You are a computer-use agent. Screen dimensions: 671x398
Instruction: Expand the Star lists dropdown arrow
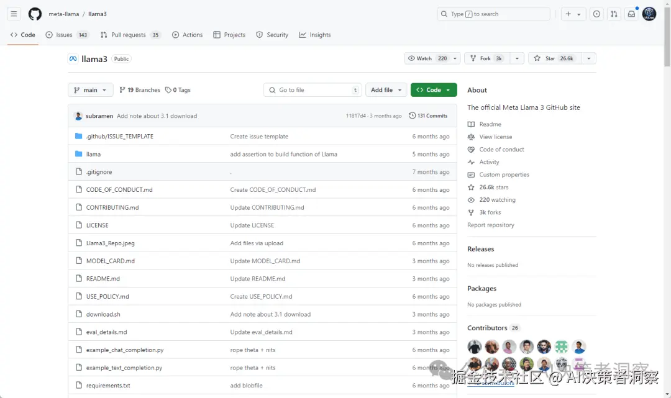(589, 58)
